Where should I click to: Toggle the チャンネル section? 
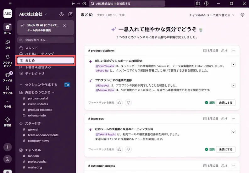click(30, 150)
